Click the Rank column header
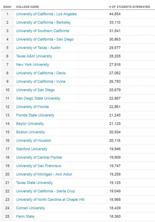This screenshot has width=155, height=222. [x=7, y=7]
